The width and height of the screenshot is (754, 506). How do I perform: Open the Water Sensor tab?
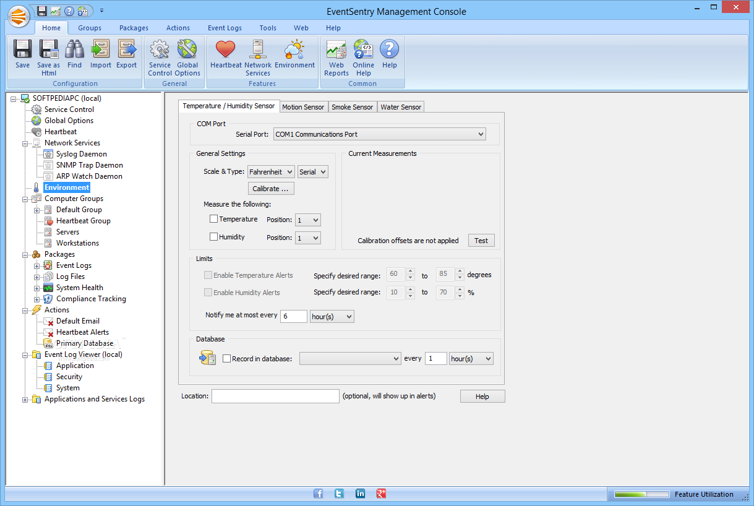401,107
